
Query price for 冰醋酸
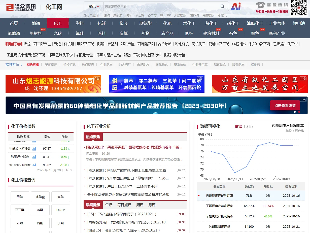40,197
